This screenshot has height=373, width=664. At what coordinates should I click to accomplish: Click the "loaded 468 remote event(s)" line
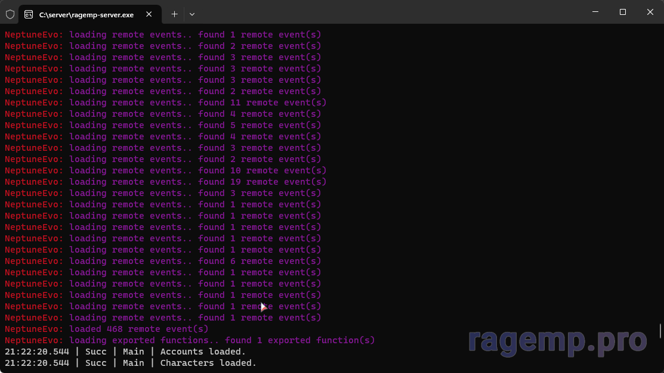(138, 329)
